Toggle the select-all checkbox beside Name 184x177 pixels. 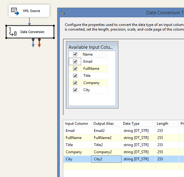click(75, 54)
